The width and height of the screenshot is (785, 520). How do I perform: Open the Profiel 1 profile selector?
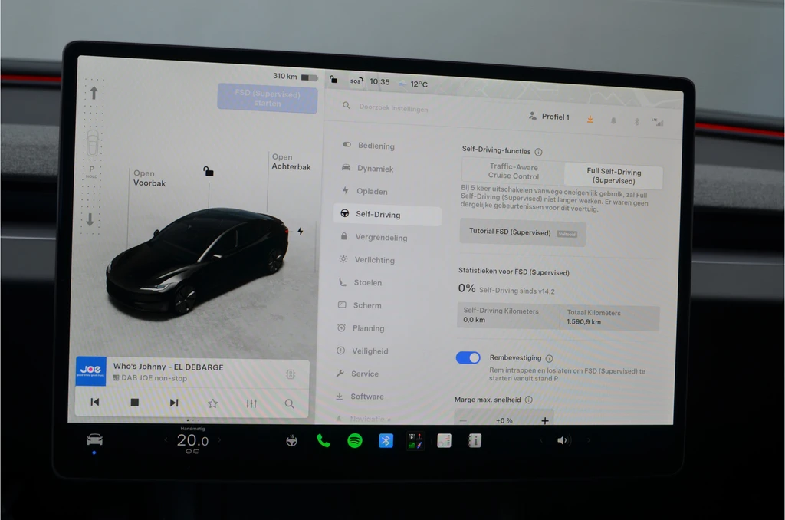click(550, 117)
